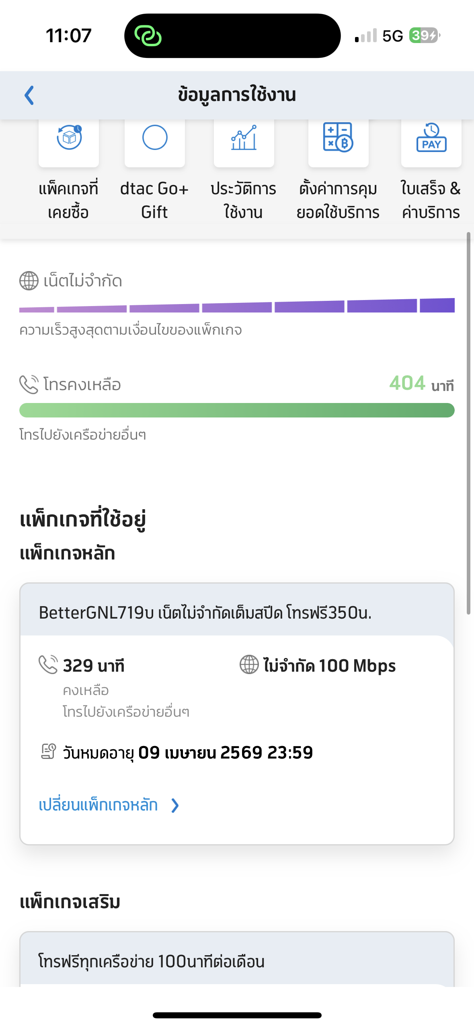
Task: Tap the expiry date document icon
Action: coord(49,751)
